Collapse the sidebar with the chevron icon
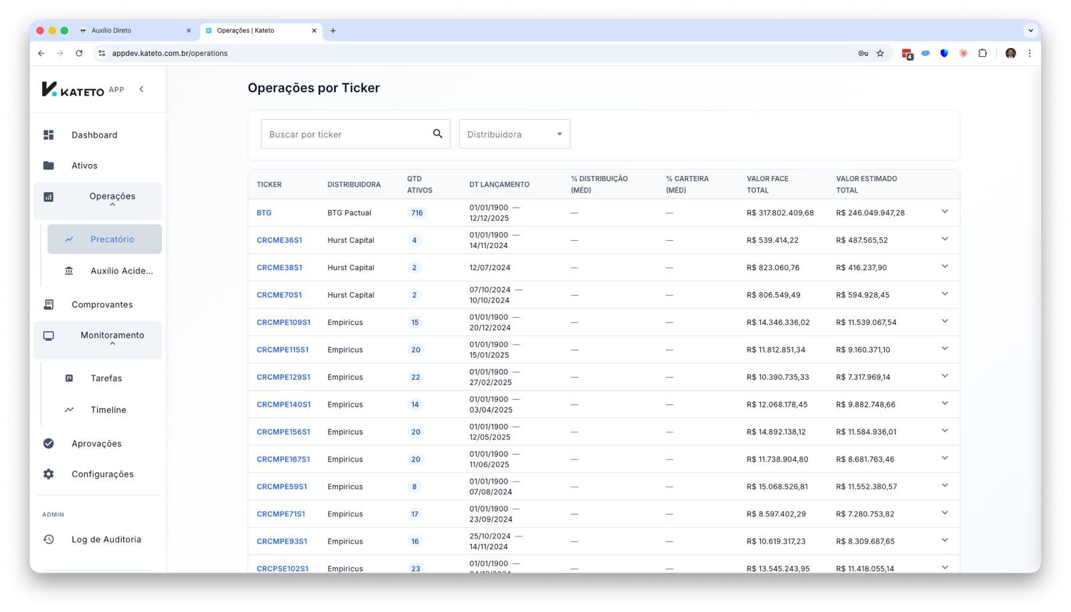This screenshot has width=1071, height=612. pos(141,89)
